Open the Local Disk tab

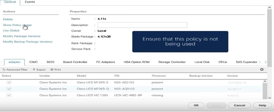(x=202, y=62)
